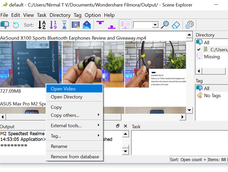Select All in the Directory panel
Viewport: 228px width, 172px height.
206,43
